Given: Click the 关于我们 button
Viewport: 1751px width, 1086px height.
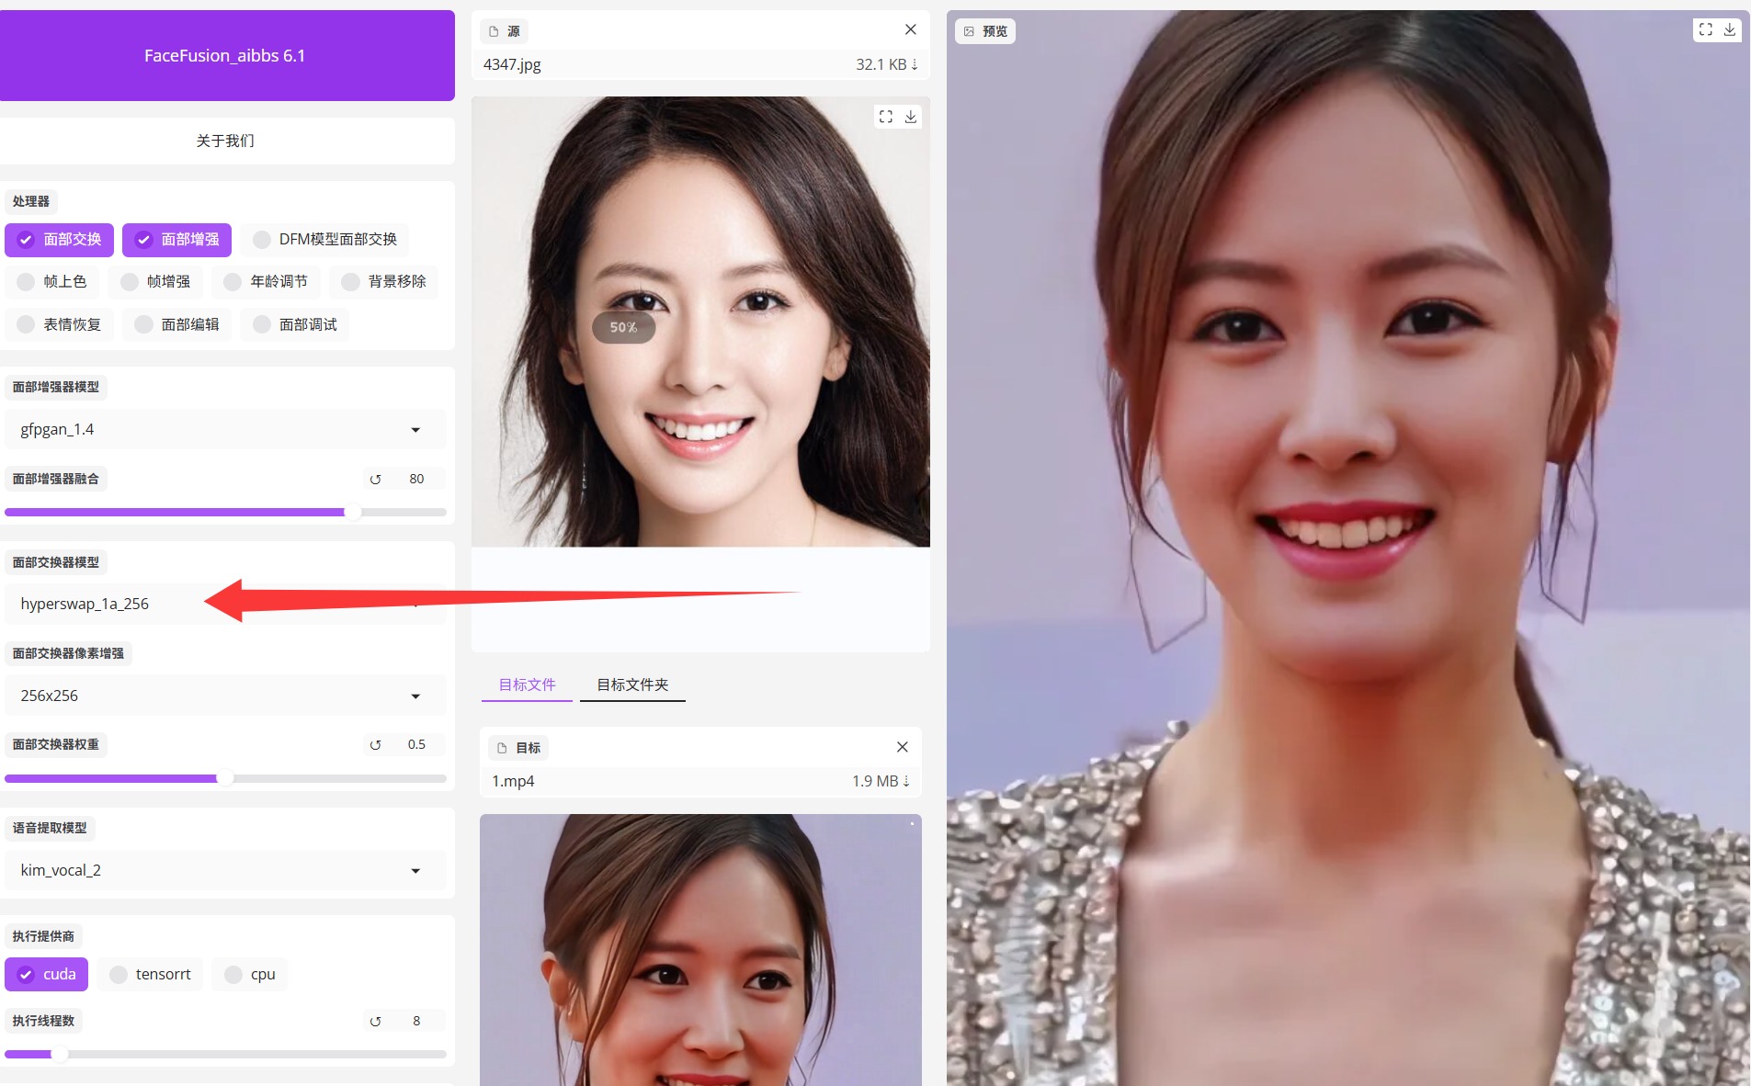Looking at the screenshot, I should [x=225, y=141].
